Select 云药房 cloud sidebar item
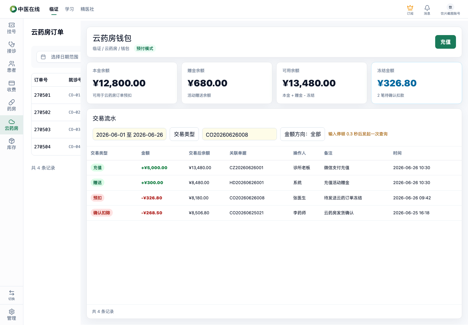This screenshot has width=468, height=325. coord(11,125)
